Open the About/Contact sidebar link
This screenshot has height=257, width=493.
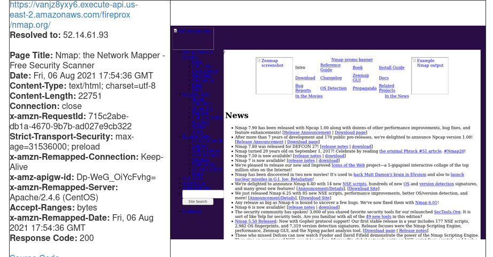tap(197, 188)
